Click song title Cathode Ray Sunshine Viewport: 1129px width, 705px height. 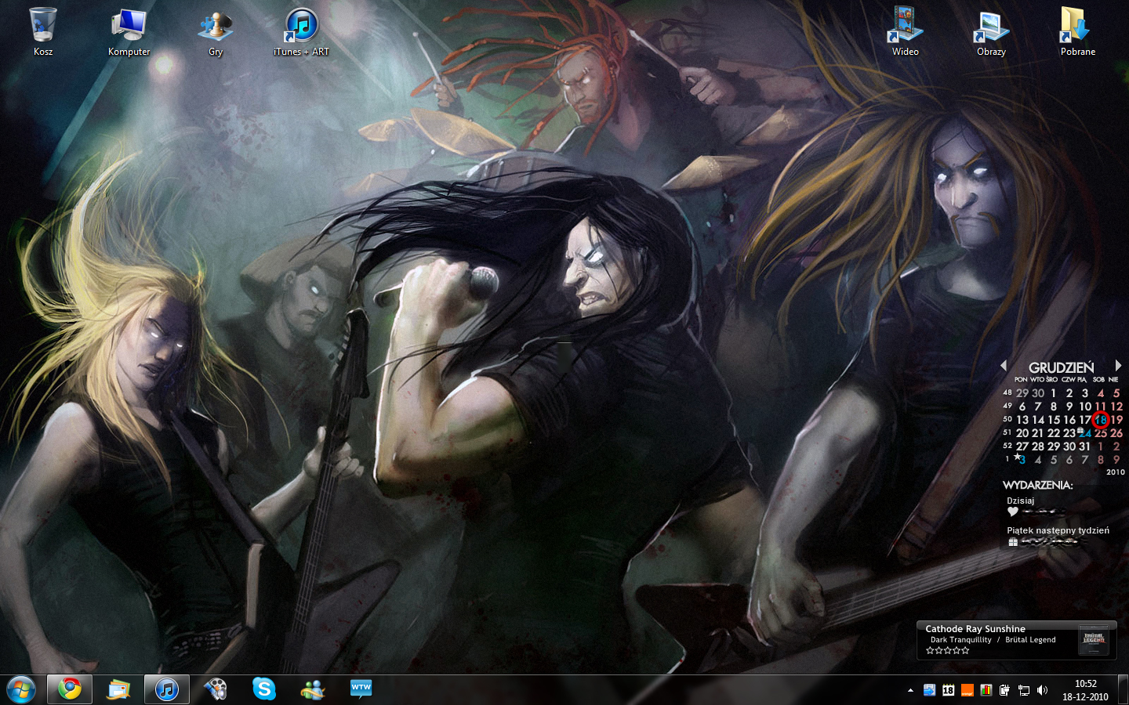click(x=975, y=629)
